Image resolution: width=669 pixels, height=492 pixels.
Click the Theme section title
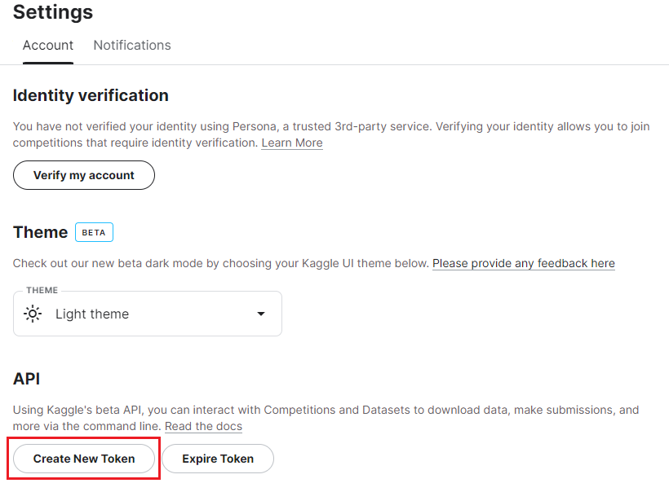pyautogui.click(x=40, y=231)
